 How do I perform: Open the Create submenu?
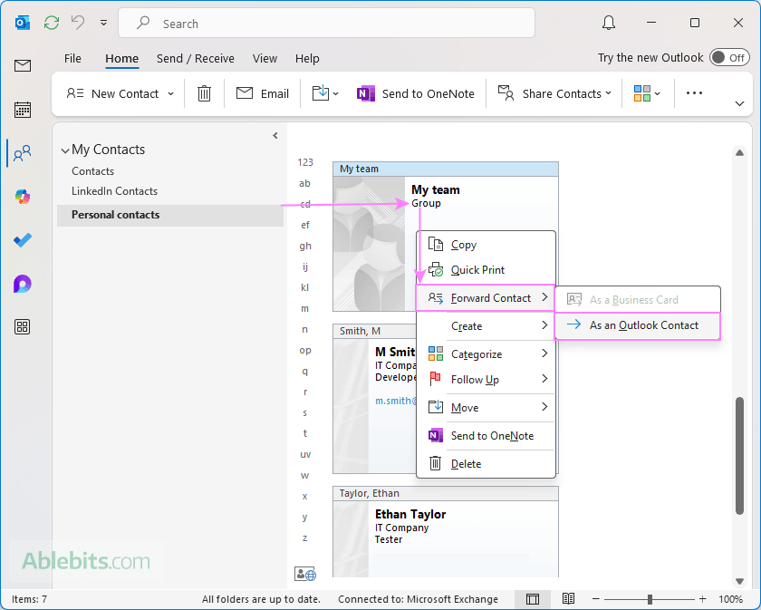[486, 326]
